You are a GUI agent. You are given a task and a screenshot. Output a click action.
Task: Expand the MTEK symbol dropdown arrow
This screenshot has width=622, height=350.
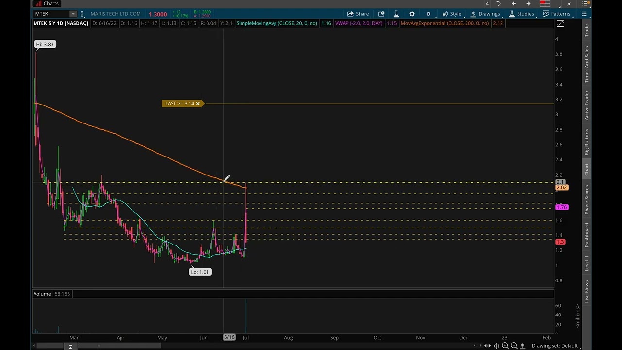[73, 14]
